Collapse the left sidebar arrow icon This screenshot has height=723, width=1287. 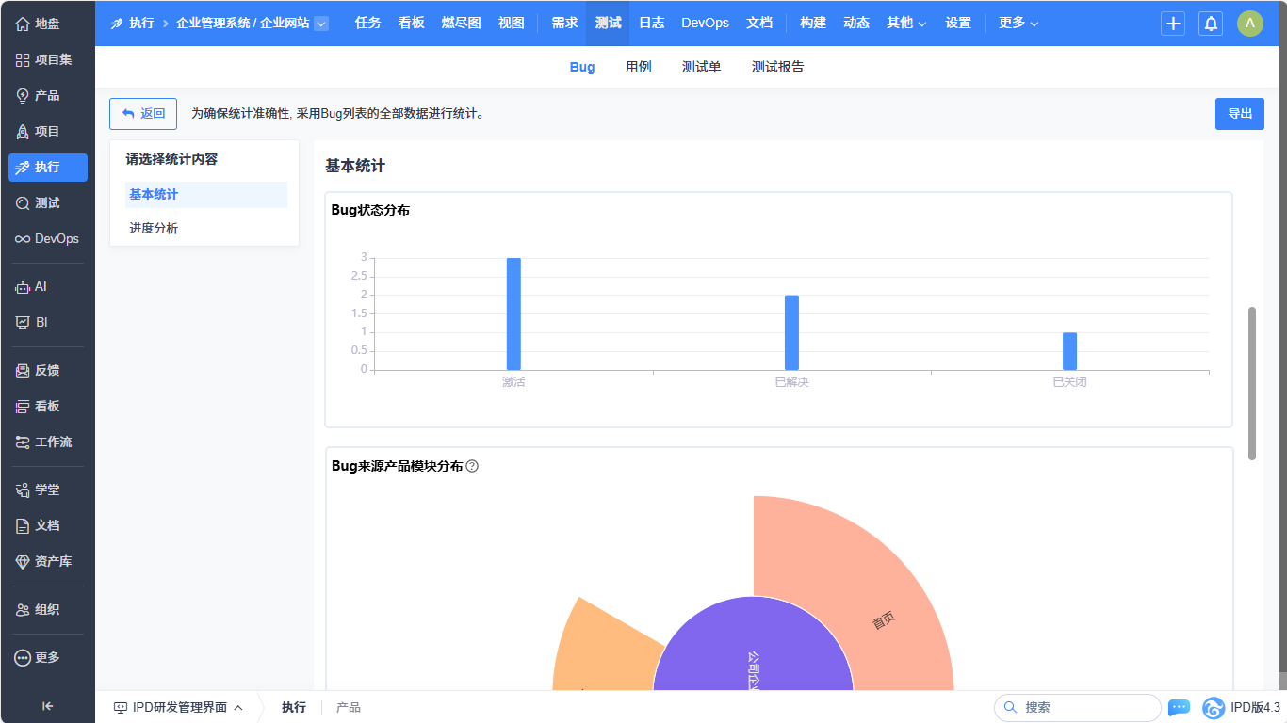pyautogui.click(x=47, y=706)
